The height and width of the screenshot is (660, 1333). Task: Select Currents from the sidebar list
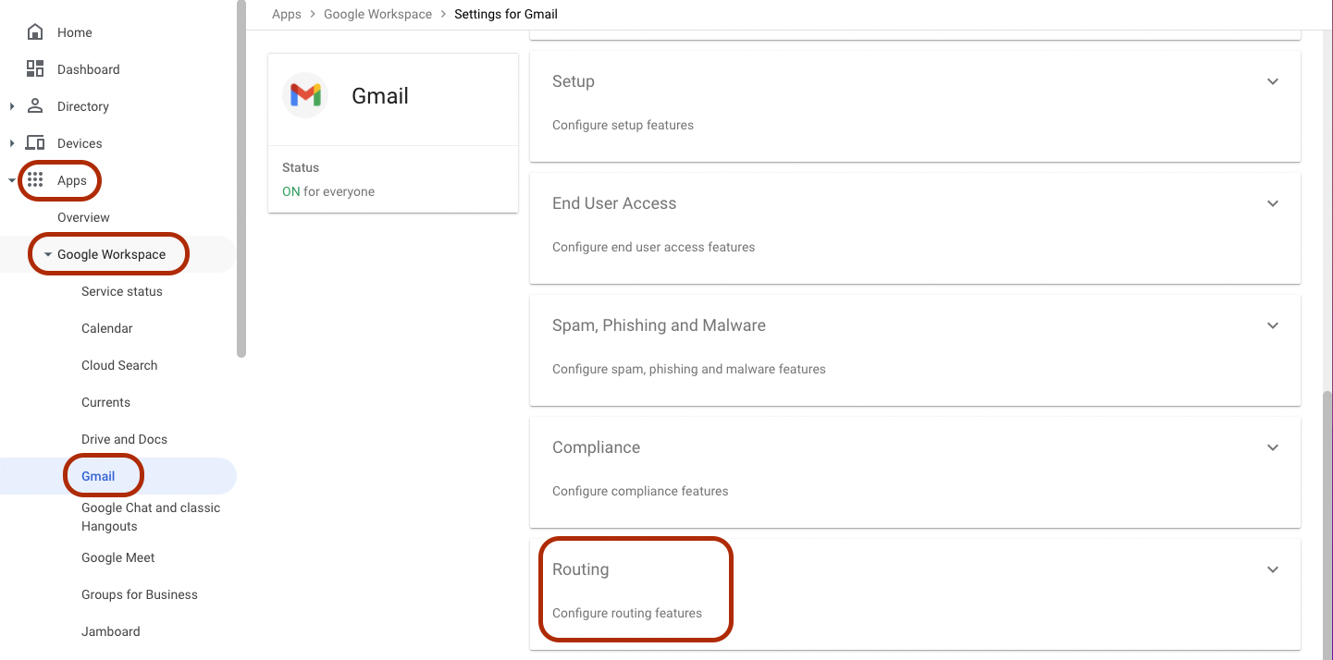pos(105,401)
